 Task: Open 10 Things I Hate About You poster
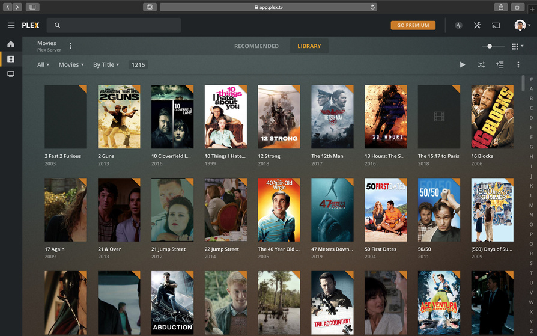pyautogui.click(x=226, y=117)
